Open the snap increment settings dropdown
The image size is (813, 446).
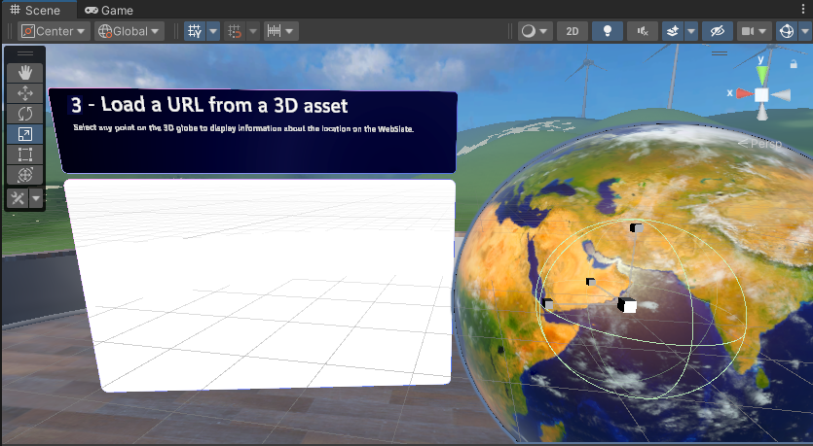pos(280,31)
